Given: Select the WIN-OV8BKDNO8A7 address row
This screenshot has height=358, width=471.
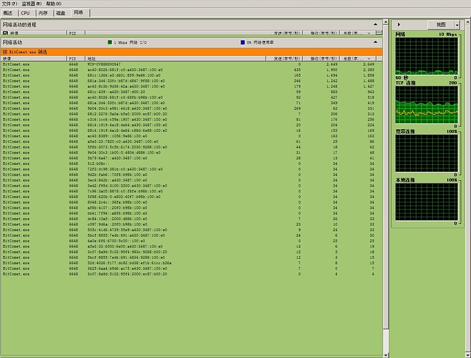Looking at the screenshot, I should click(106, 64).
